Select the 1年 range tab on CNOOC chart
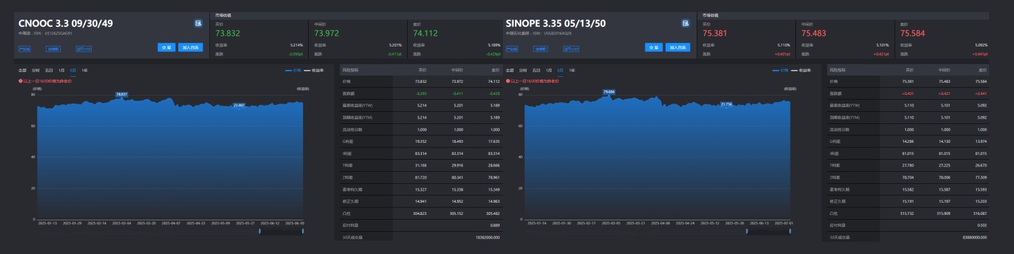Screen dimensions: 1014x254 pos(84,70)
